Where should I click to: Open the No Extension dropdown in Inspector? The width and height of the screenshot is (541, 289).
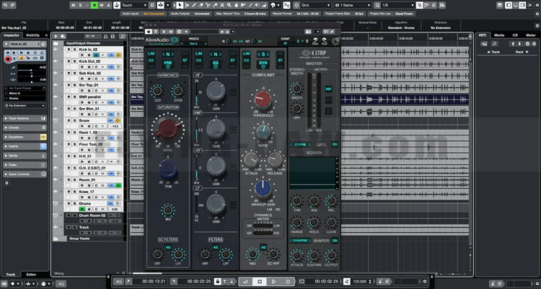click(x=25, y=105)
